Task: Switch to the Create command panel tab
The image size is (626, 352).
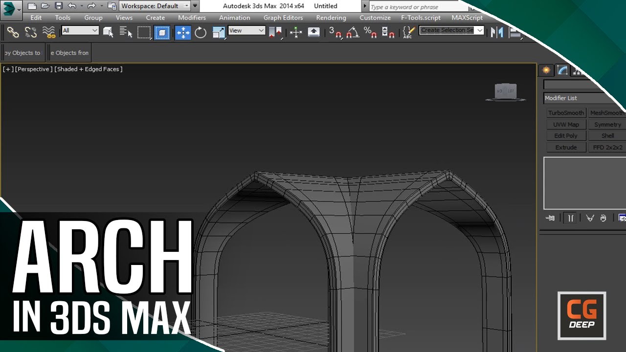Action: click(546, 70)
